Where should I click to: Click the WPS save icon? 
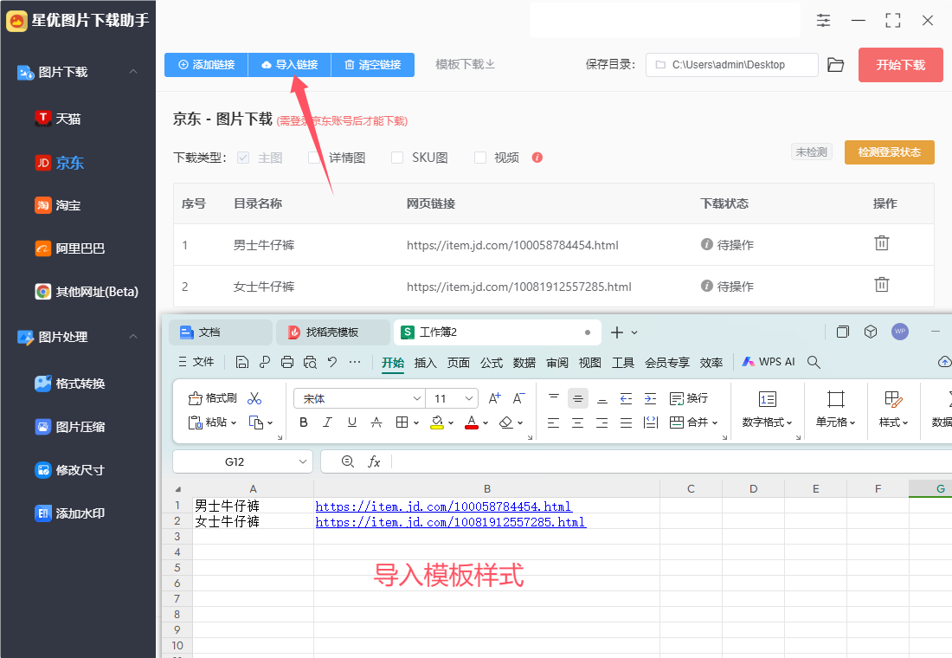tap(242, 363)
